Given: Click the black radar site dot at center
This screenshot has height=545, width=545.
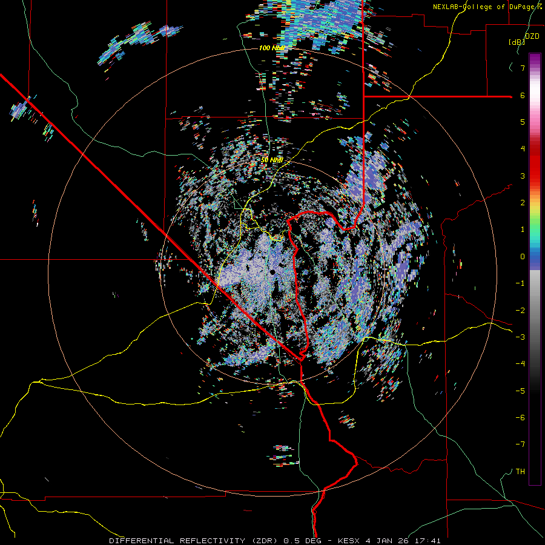Looking at the screenshot, I should (x=272, y=272).
